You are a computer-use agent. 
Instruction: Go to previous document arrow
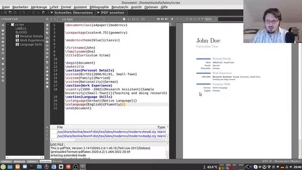coord(51,19)
